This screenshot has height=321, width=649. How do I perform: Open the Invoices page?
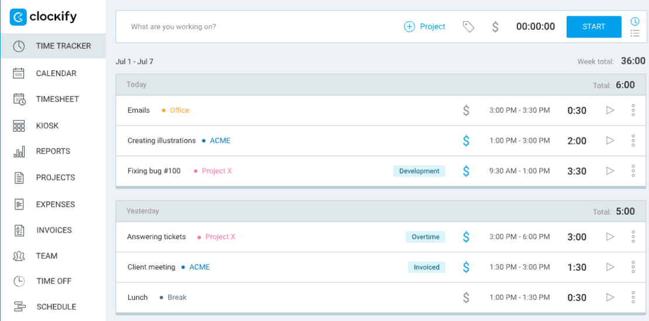(54, 230)
